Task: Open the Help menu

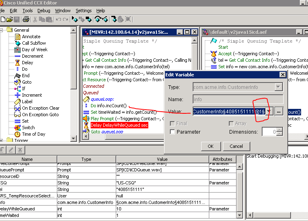Action: point(101,11)
